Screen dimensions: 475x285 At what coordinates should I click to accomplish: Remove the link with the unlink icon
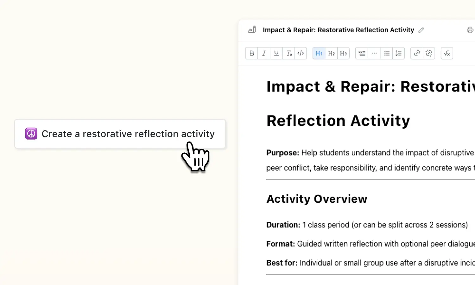[429, 53]
